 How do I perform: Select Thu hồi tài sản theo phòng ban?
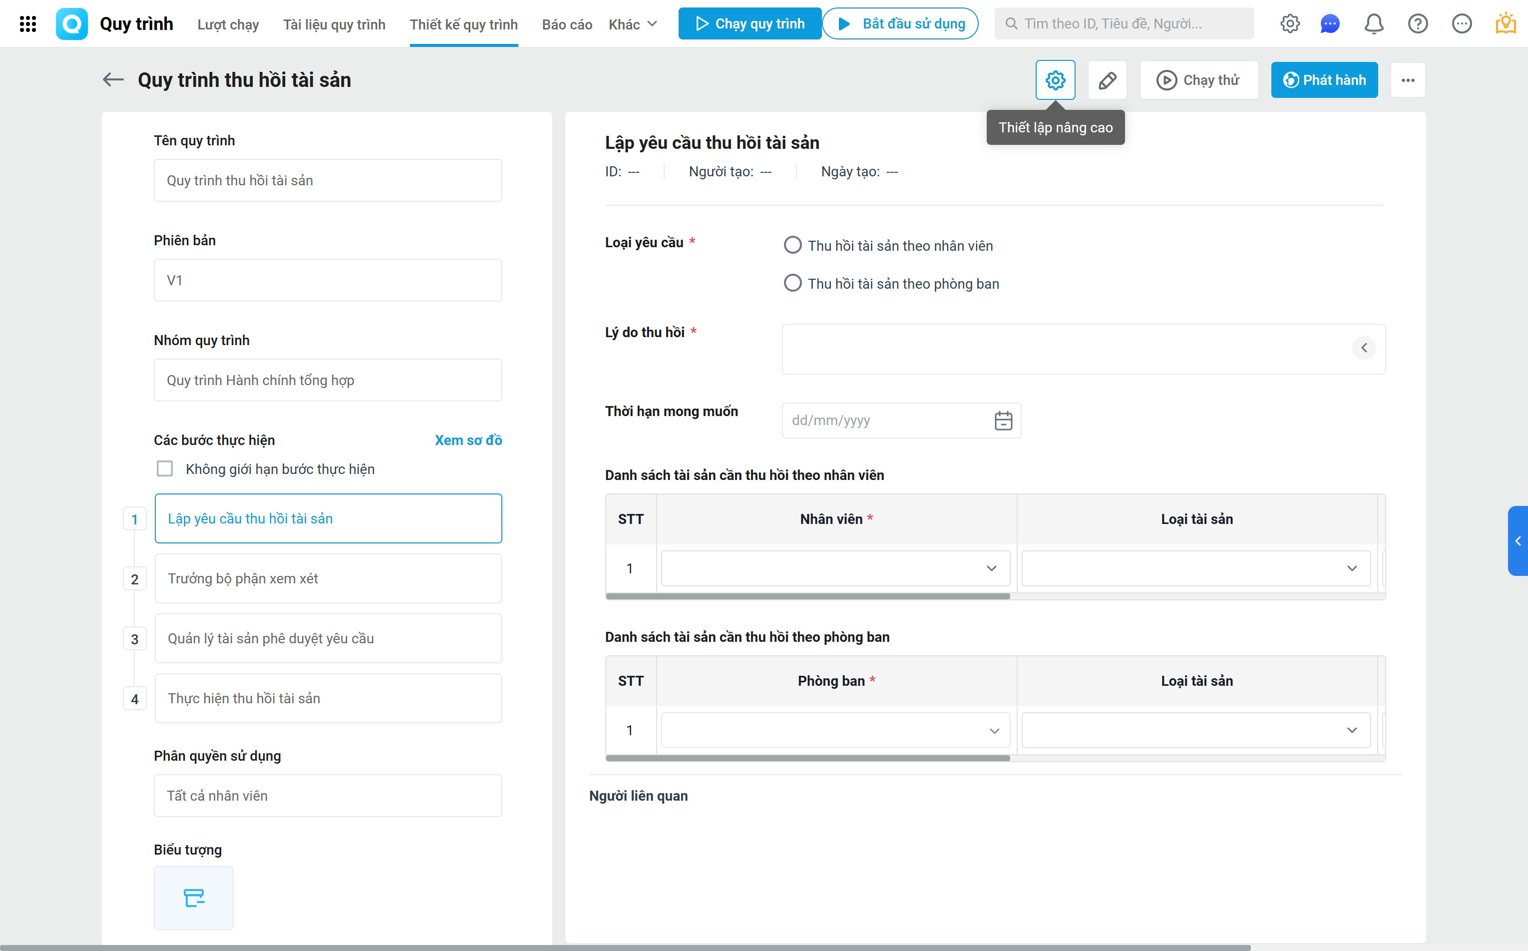click(x=792, y=283)
